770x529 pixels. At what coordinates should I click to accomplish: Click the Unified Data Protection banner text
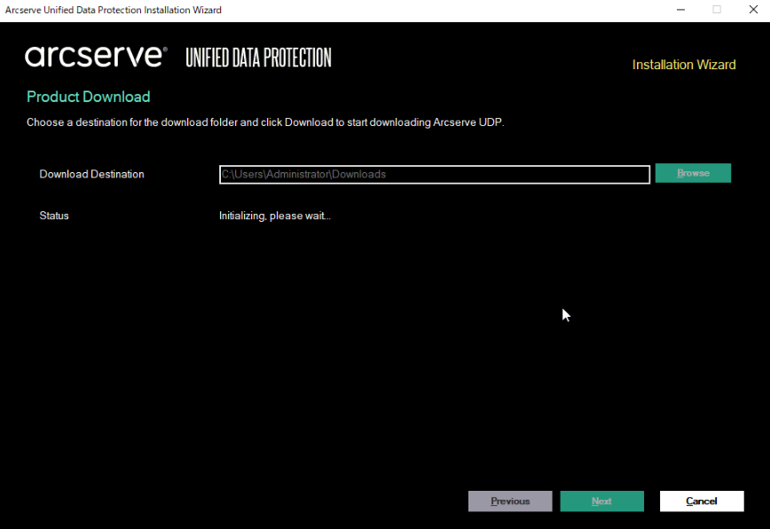coord(258,59)
